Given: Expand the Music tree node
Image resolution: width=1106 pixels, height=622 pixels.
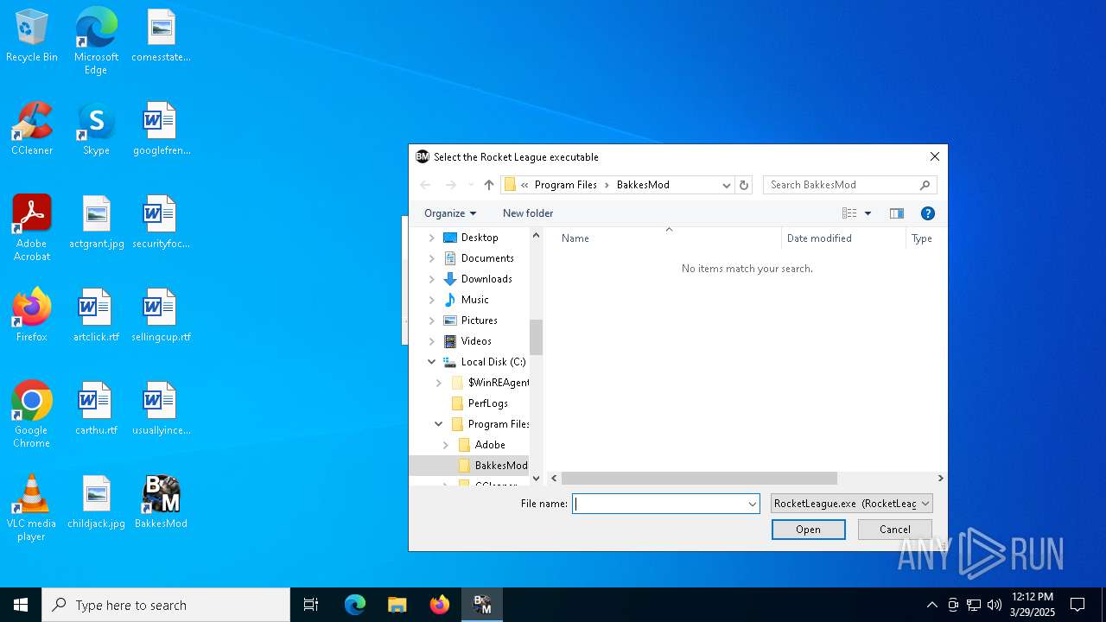Looking at the screenshot, I should pos(432,300).
